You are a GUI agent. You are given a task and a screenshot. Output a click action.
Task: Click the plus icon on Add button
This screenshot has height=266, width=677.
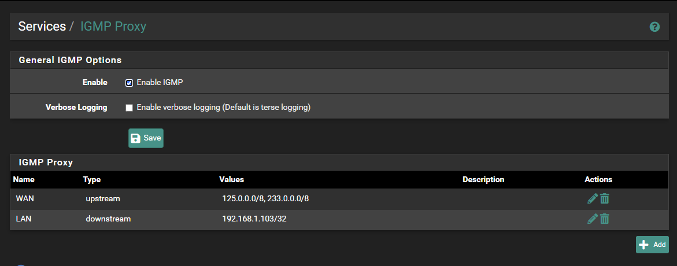pos(643,245)
